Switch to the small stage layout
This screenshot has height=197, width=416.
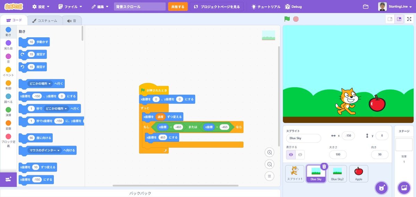point(390,19)
